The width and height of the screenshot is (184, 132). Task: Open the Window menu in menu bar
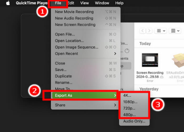pyautogui.click(x=102, y=3)
